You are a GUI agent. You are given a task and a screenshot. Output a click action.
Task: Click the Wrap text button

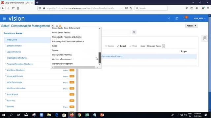[133, 46]
